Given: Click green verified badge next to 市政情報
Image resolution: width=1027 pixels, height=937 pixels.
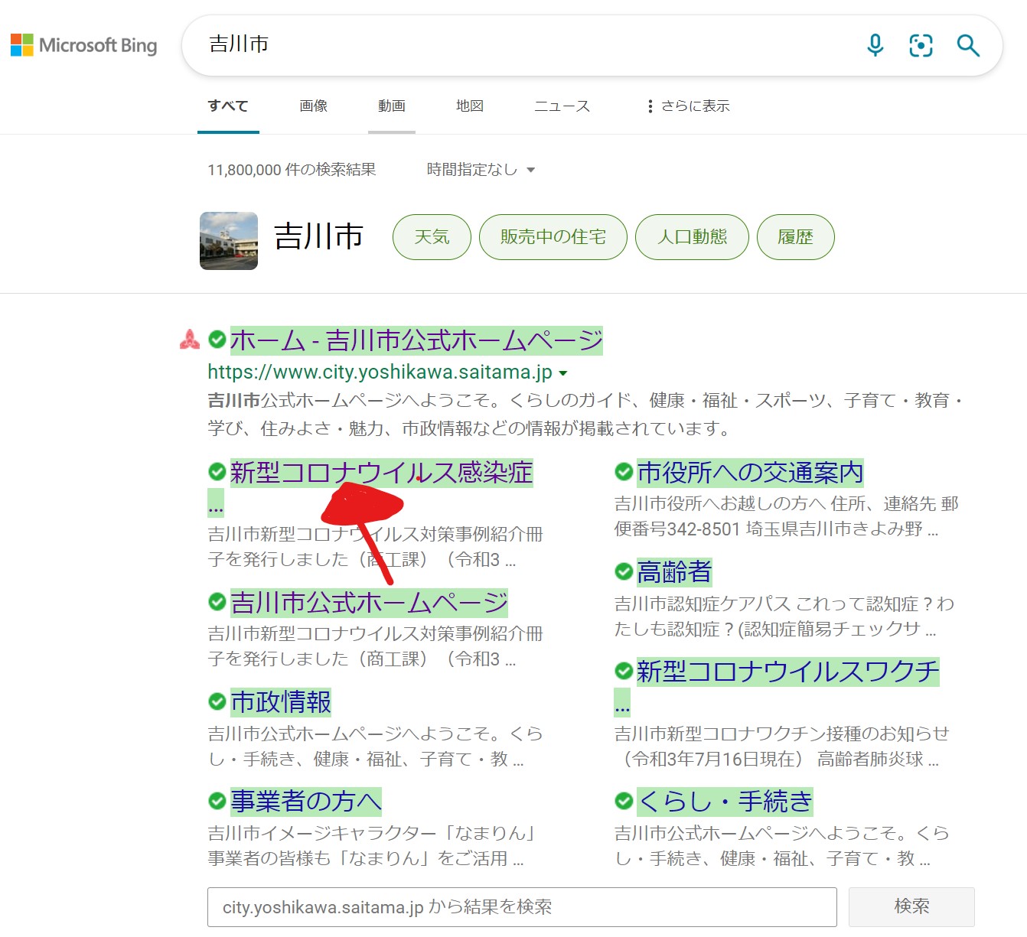Looking at the screenshot, I should pos(217,701).
